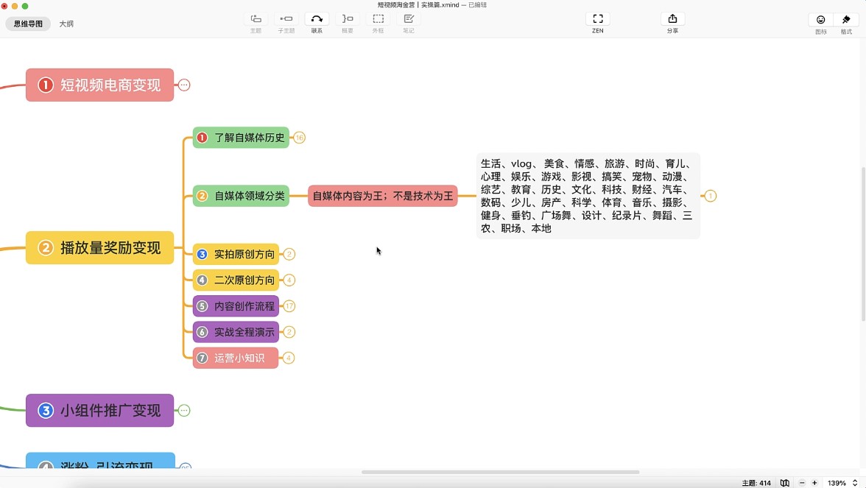Screen dimensions: 866x488
Task: Collapse the 运营小知识 branch via its count badge
Action: coord(288,358)
